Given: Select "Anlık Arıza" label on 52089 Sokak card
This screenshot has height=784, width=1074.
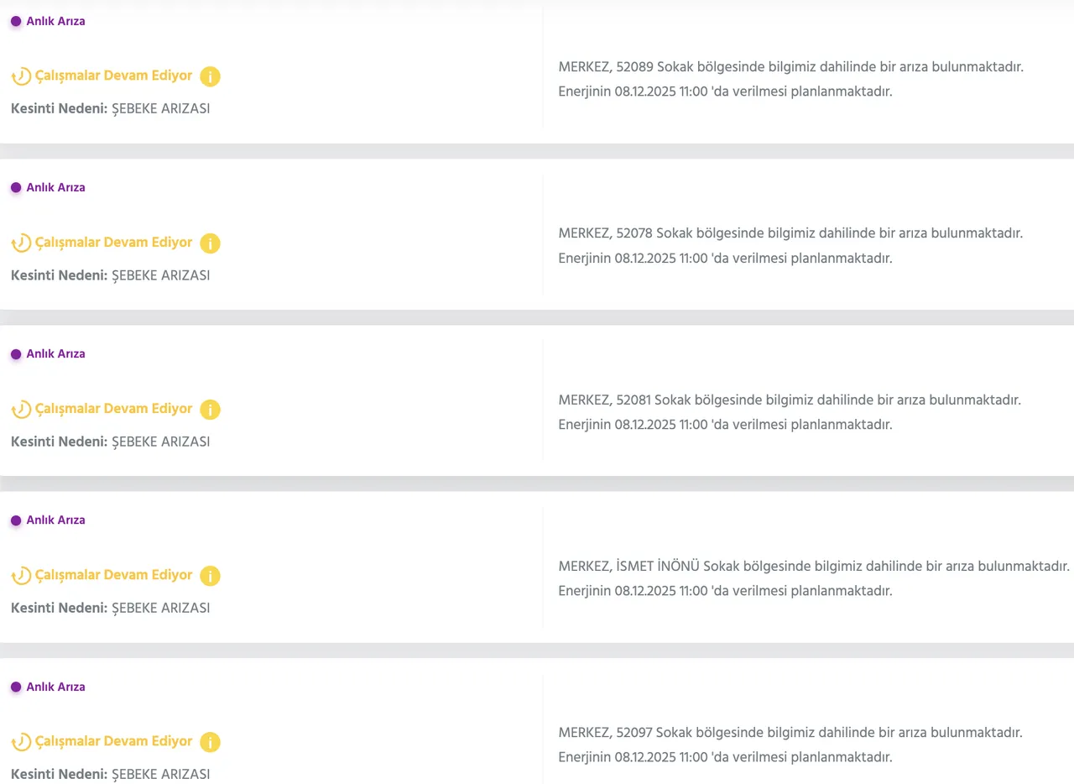Looking at the screenshot, I should point(55,21).
